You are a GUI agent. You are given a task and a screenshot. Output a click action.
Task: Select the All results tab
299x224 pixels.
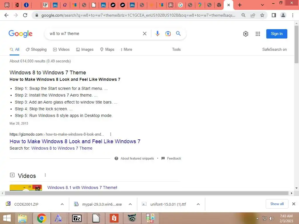(15, 50)
